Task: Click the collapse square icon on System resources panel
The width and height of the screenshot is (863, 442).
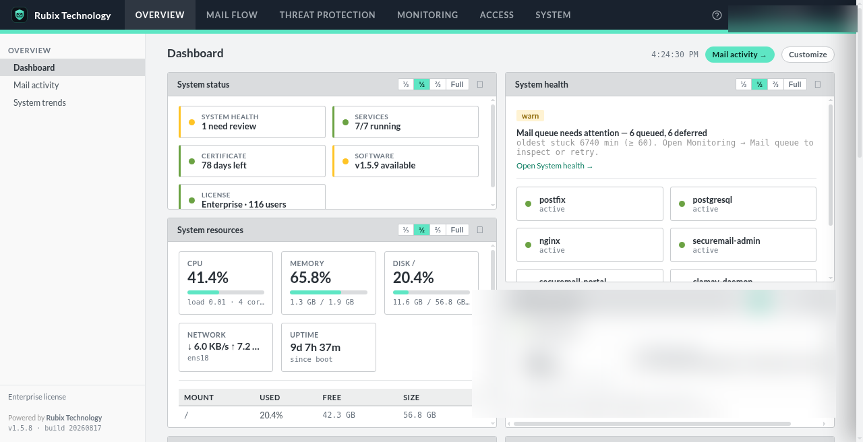Action: [480, 230]
